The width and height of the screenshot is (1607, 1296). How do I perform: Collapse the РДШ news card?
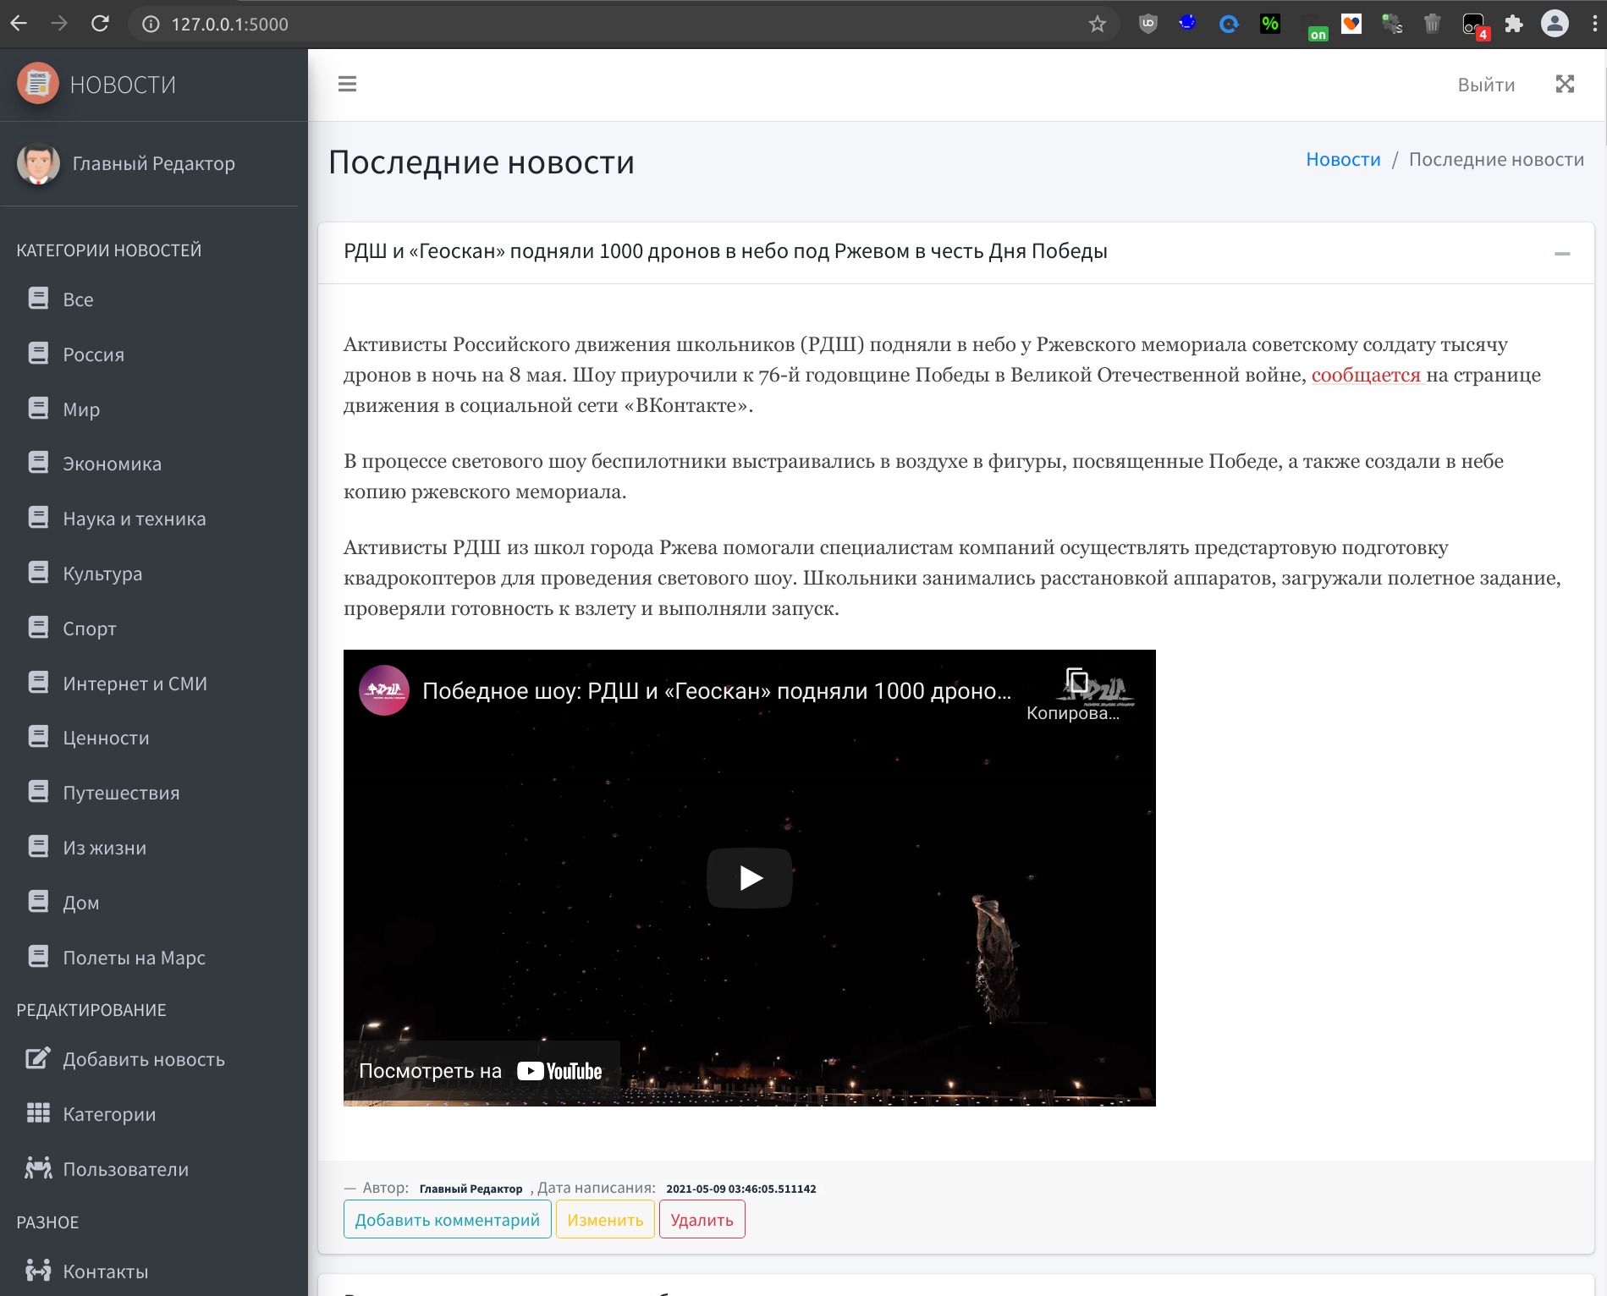coord(1562,253)
